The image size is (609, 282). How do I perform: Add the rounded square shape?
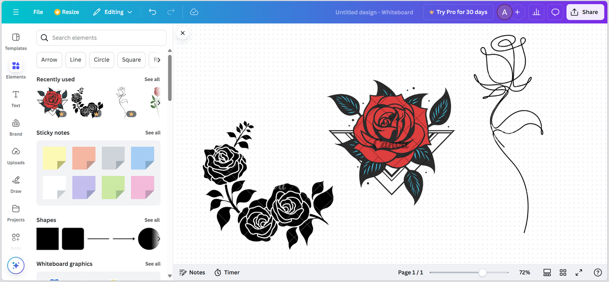click(73, 239)
